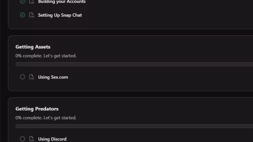Screen dimensions: 253x142
Task: Uncheck the completed mark on Setting Up Snap Chat
Action: [x=22, y=15]
